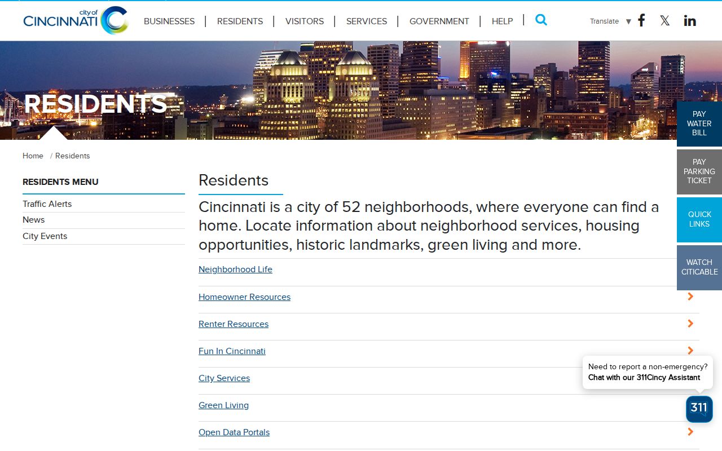722x451 pixels.
Task: Open the Homeowner Resources link
Action: coord(244,297)
